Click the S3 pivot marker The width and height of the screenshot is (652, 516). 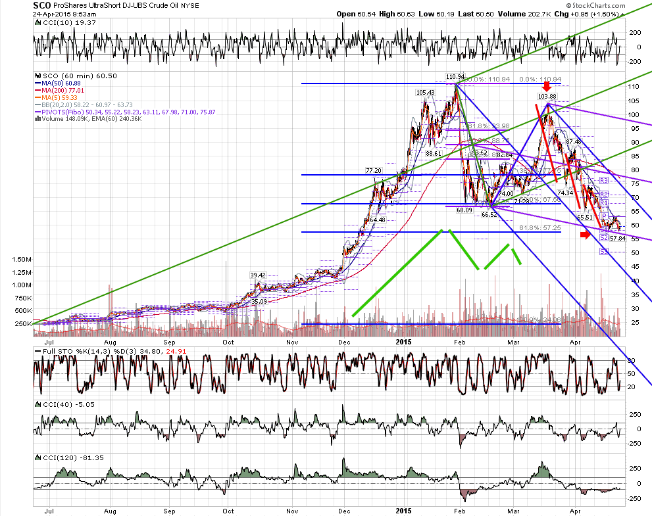[x=604, y=251]
